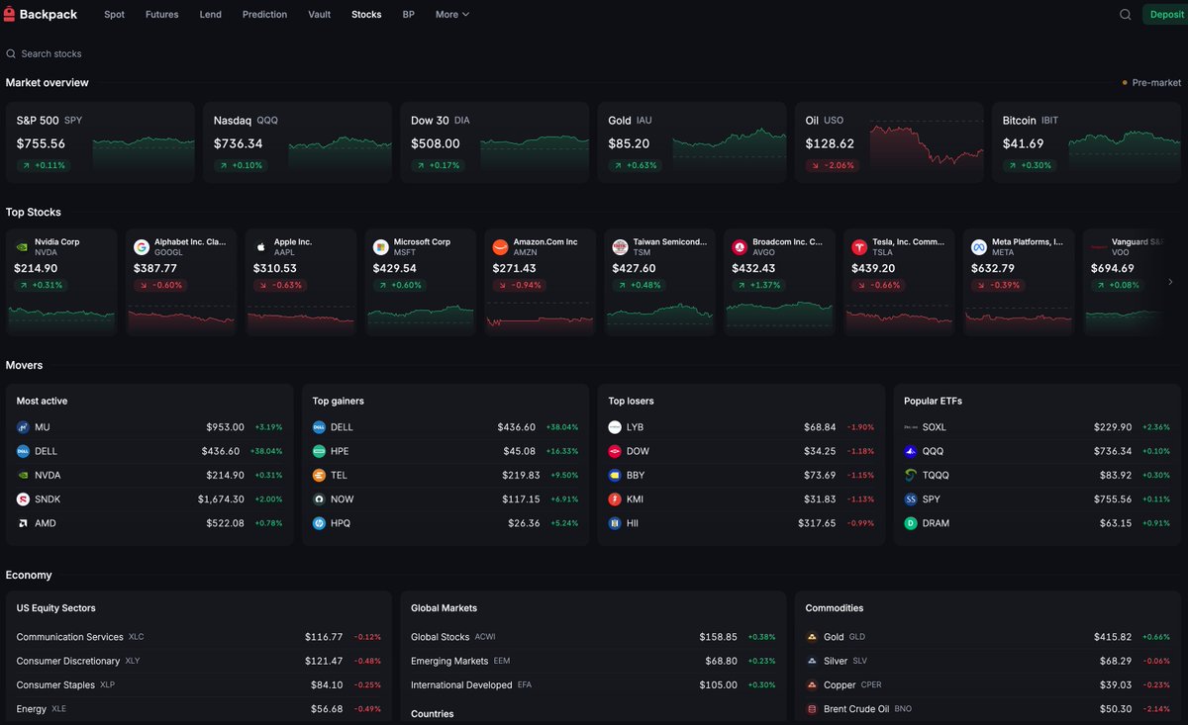Click the DRAM icon in Popular ETFs
This screenshot has width=1188, height=725.
pyautogui.click(x=911, y=523)
